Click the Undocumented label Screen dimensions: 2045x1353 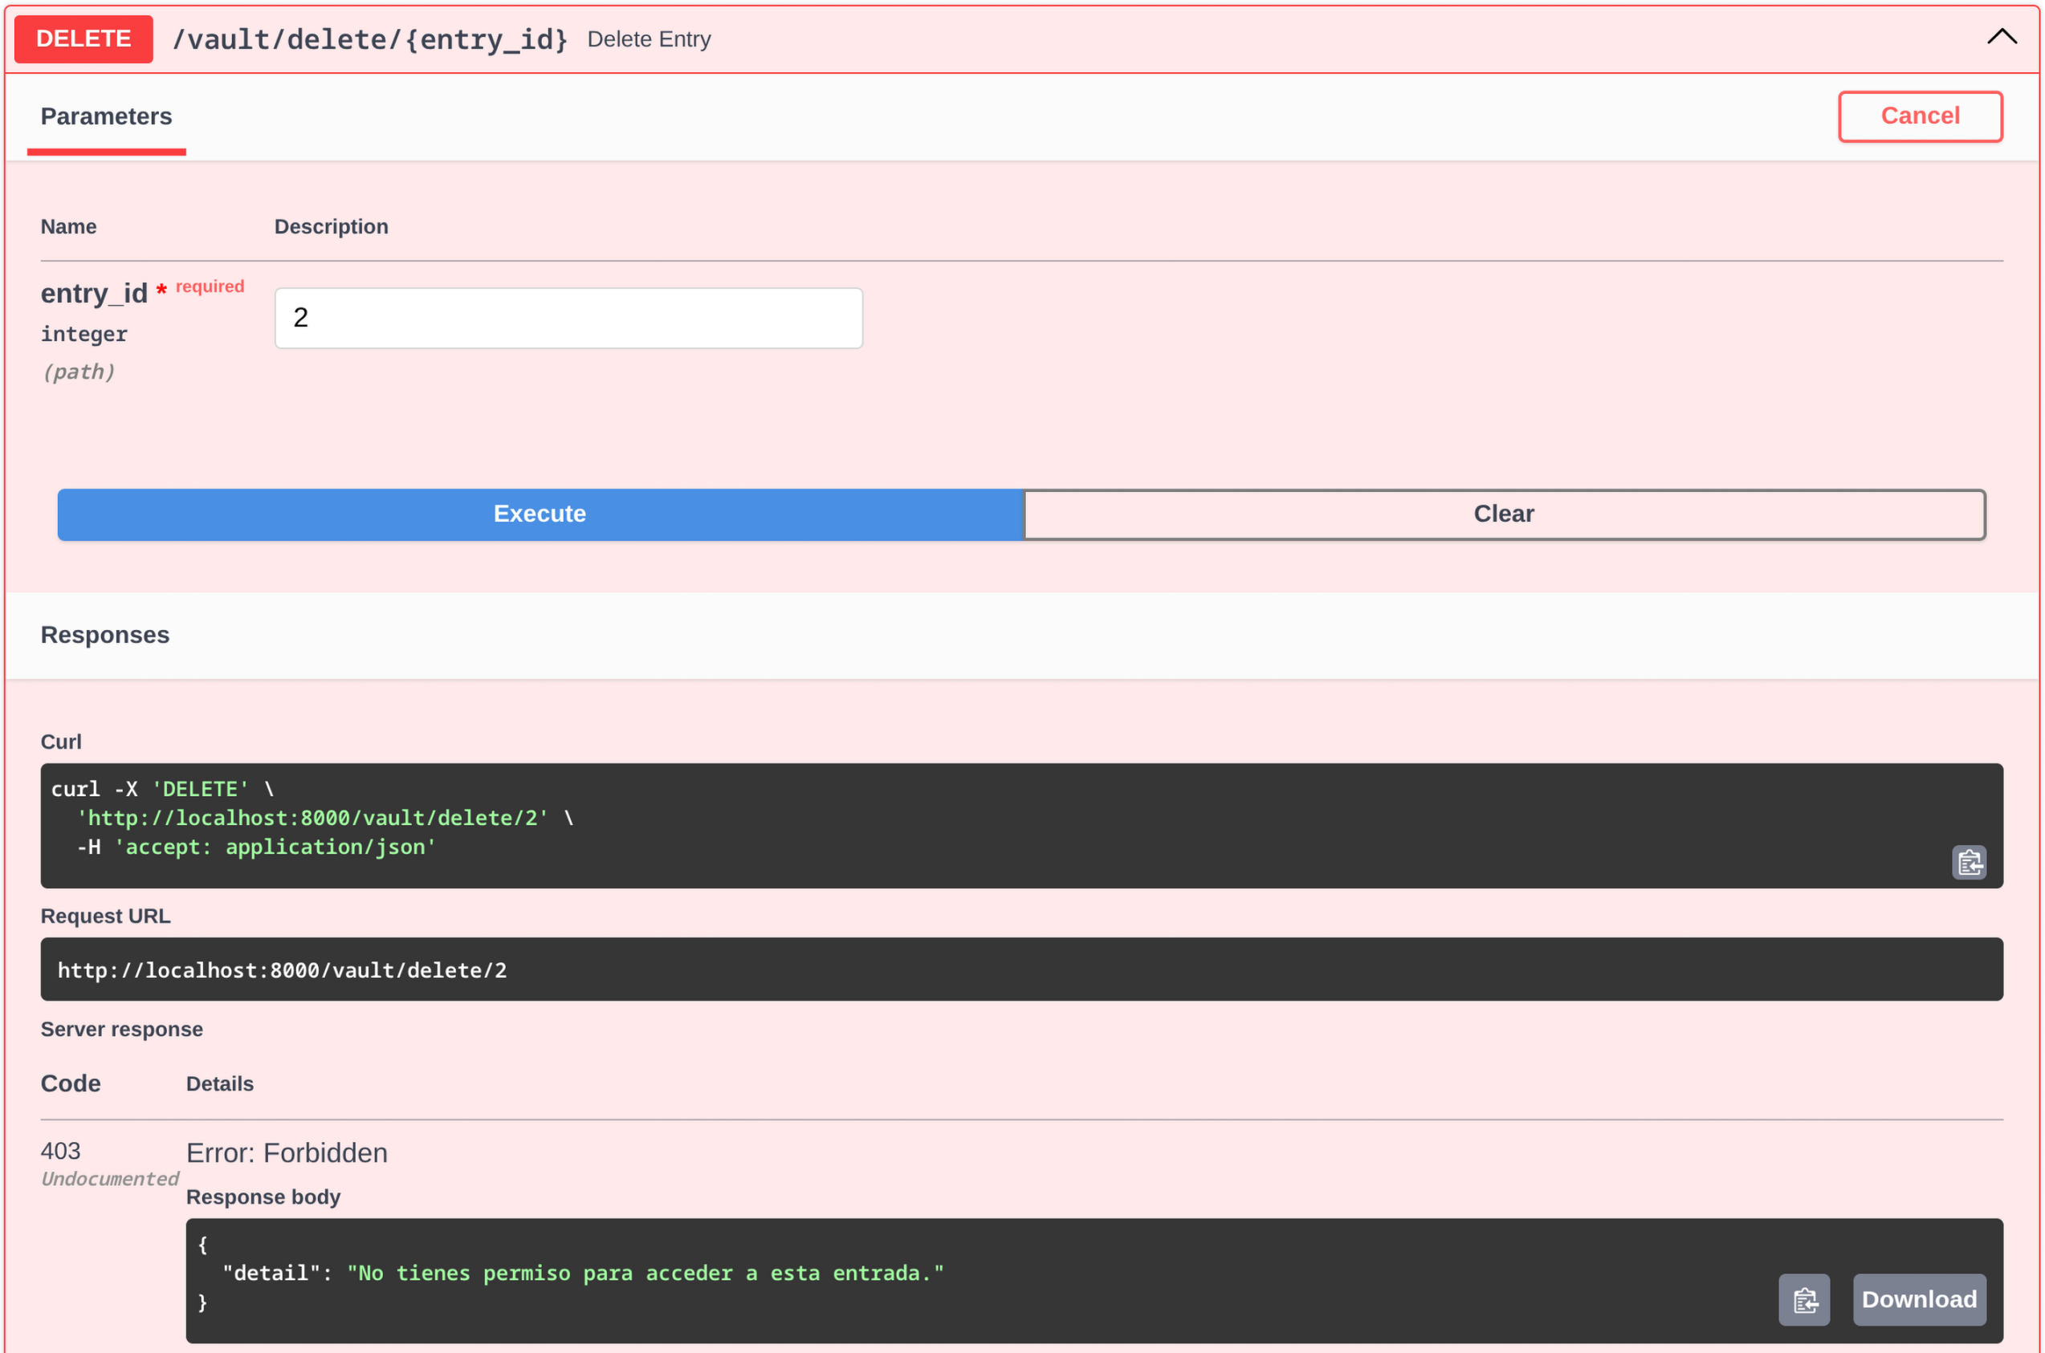110,1179
